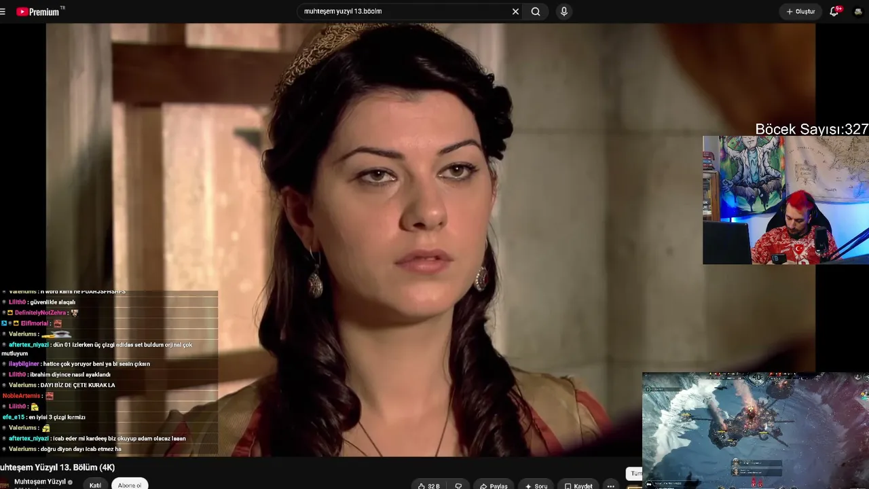
Task: Open the Soru ask button
Action: (536, 486)
